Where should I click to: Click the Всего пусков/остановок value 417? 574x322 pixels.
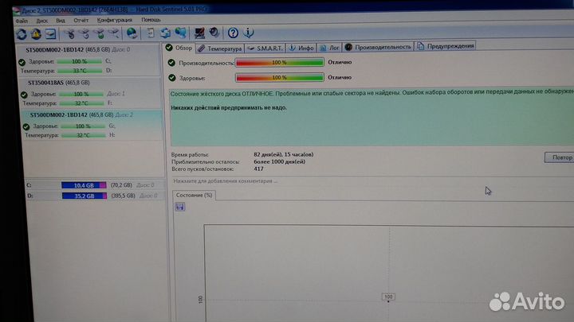click(x=258, y=169)
